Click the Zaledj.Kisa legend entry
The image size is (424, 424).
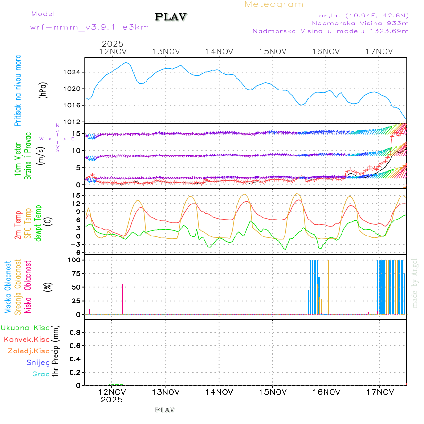[29, 351]
